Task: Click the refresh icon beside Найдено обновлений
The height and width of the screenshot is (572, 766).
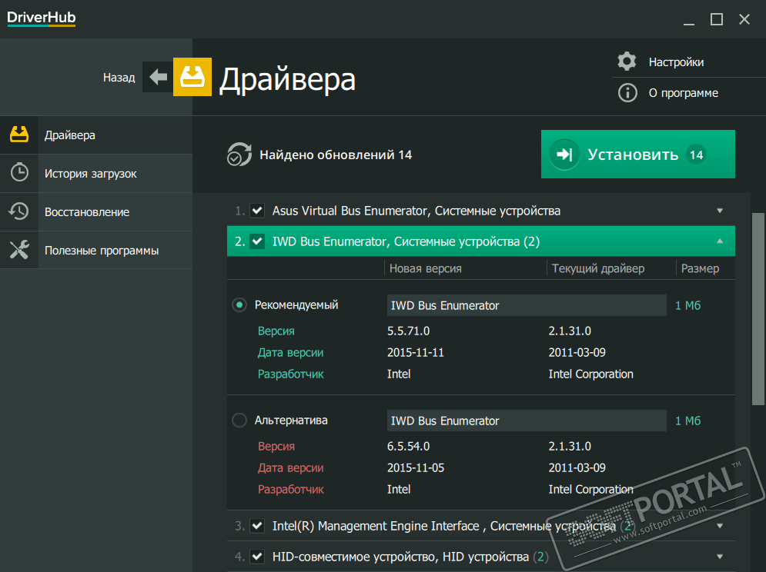Action: tap(239, 155)
